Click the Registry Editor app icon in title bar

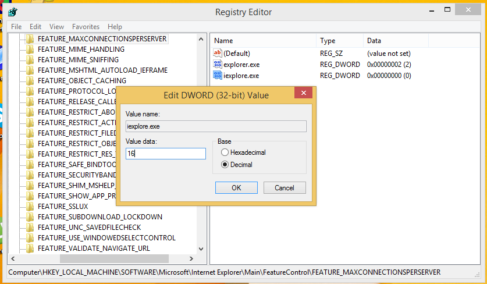[12, 12]
